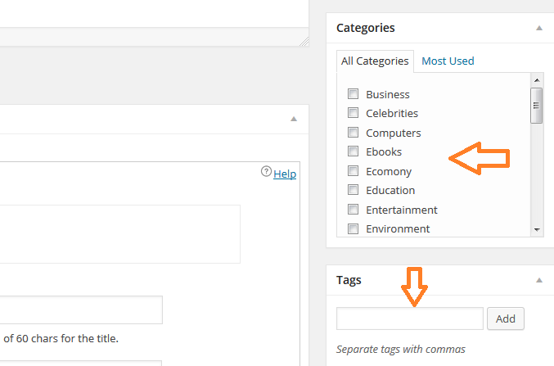Click the help question mark icon
Screen dimensions: 554x366
pyautogui.click(x=266, y=173)
